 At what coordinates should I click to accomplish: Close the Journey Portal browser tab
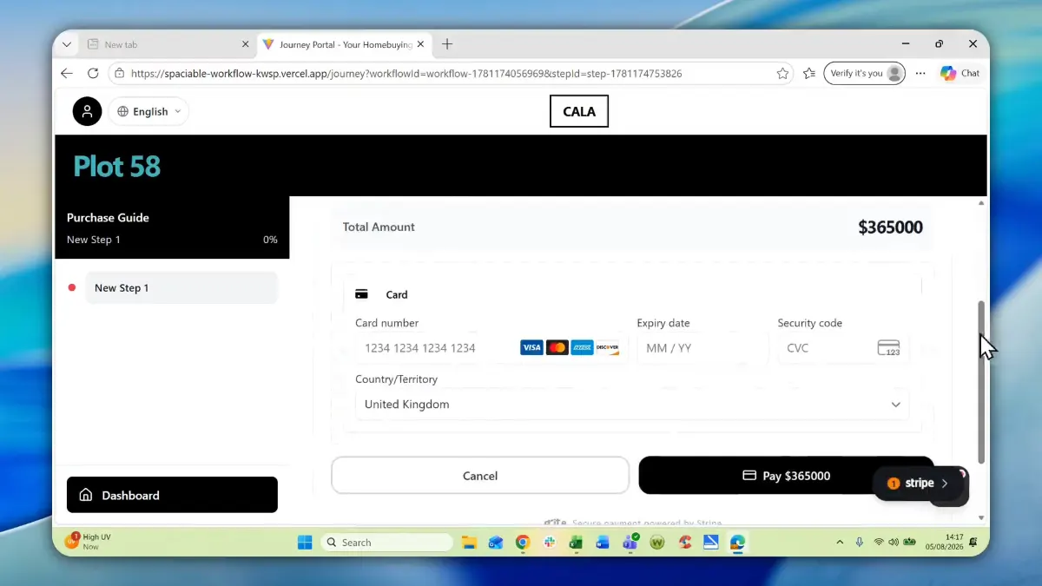pos(420,44)
